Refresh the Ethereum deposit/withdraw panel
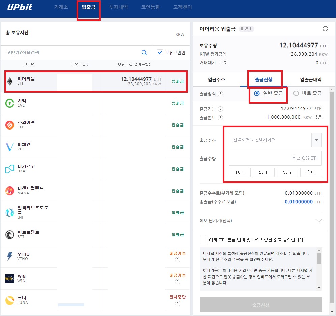Image resolution: width=336 pixels, height=316 pixels. click(x=325, y=29)
